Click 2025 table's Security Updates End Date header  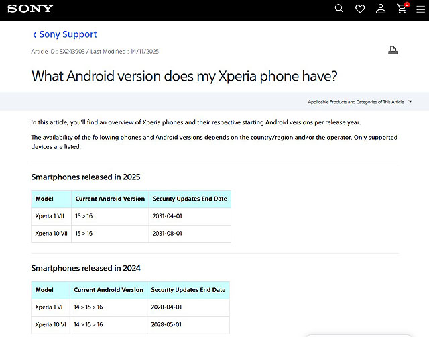click(x=190, y=199)
